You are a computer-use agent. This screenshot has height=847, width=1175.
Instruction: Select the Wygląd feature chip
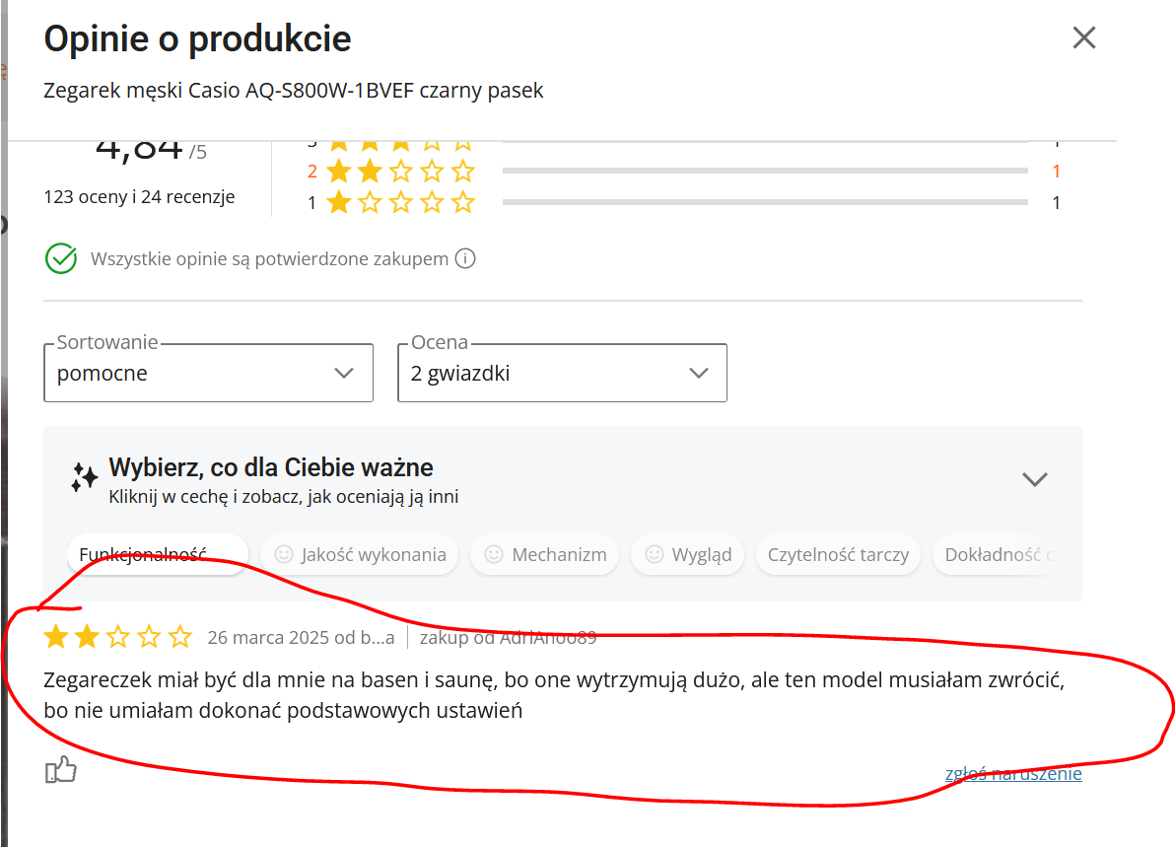[687, 554]
